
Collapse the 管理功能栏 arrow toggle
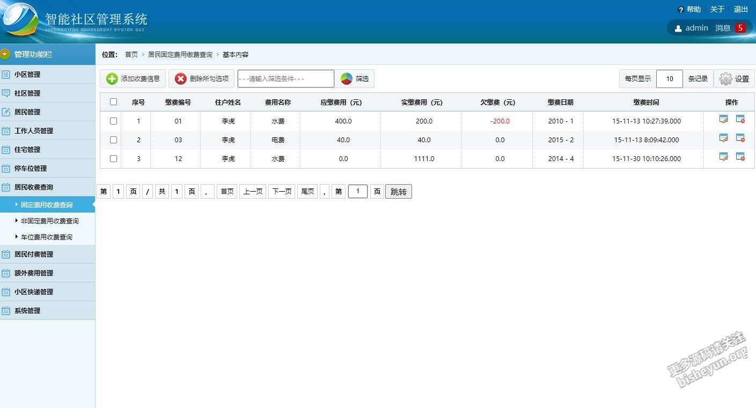tap(5, 54)
